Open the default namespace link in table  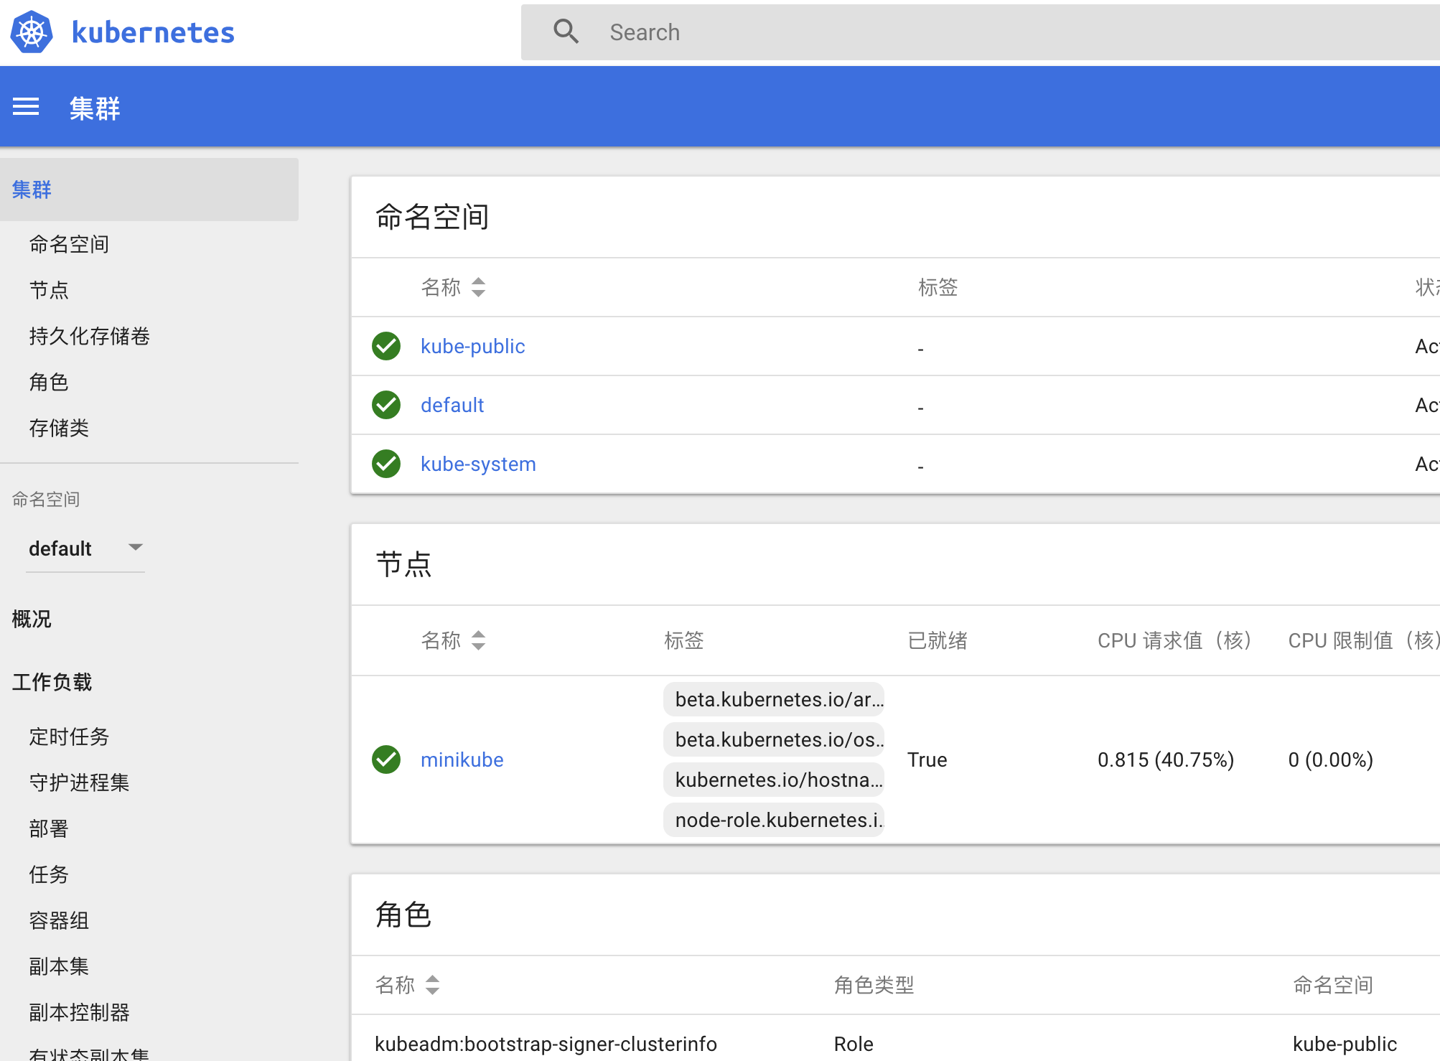[452, 405]
